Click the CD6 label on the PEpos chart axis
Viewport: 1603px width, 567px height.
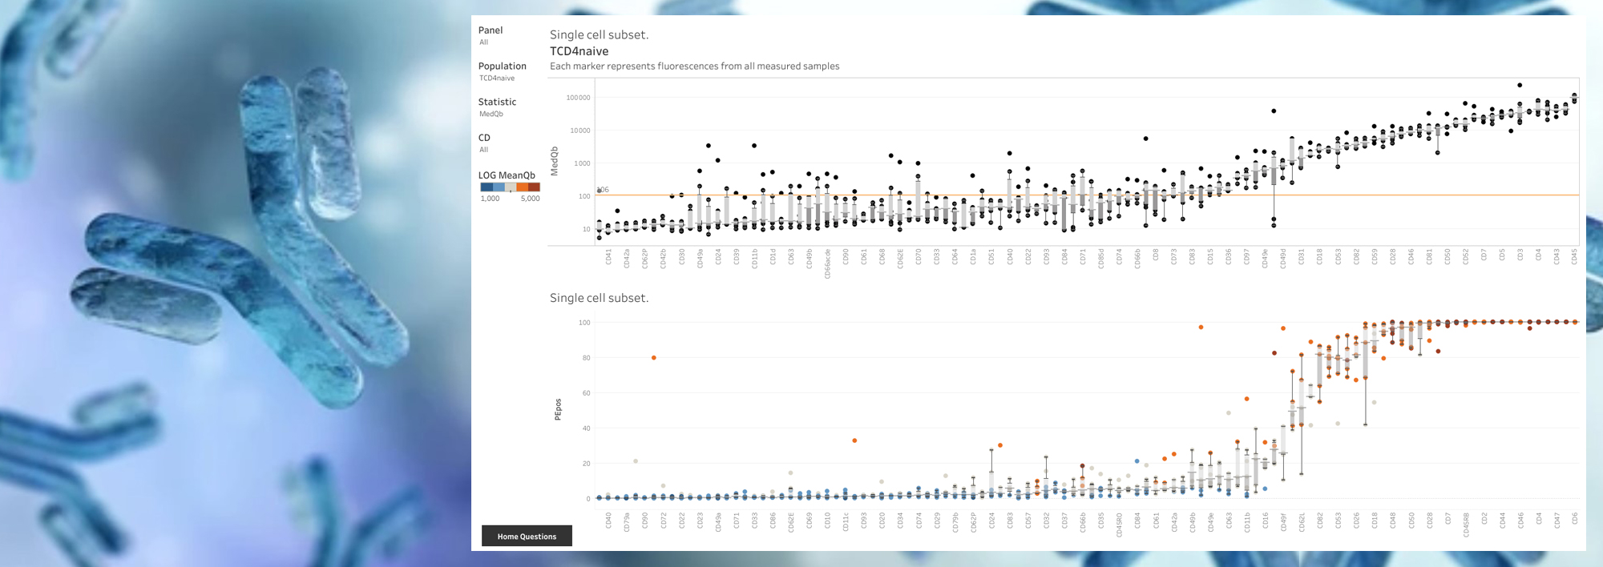tap(1574, 519)
